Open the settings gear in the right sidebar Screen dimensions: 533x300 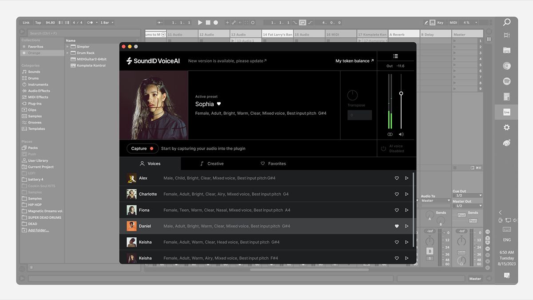[506, 127]
